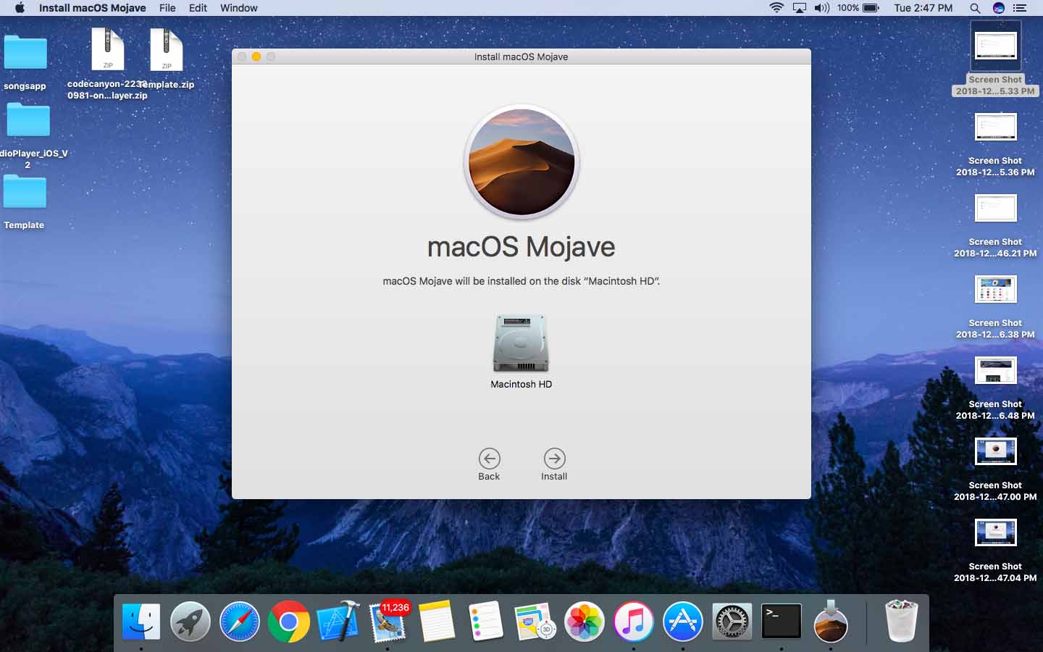Open the Trash in the Dock
1043x652 pixels.
(x=902, y=622)
